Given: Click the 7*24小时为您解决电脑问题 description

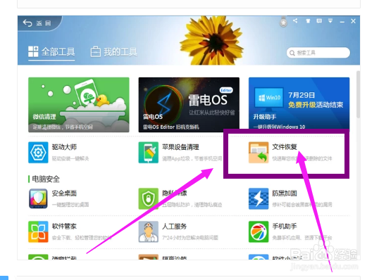Looking at the screenshot, I should click(x=190, y=238).
